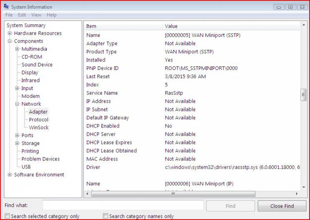Open the Edit menu

coord(22,15)
